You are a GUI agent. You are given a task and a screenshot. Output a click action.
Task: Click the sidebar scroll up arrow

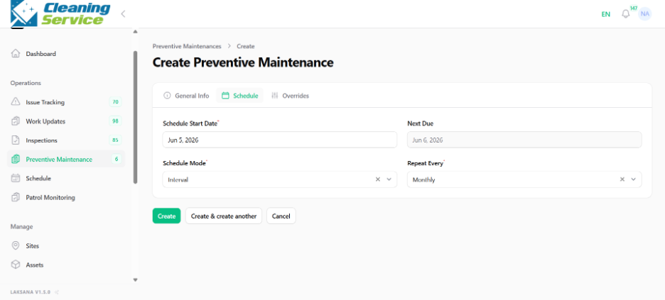tap(135, 32)
